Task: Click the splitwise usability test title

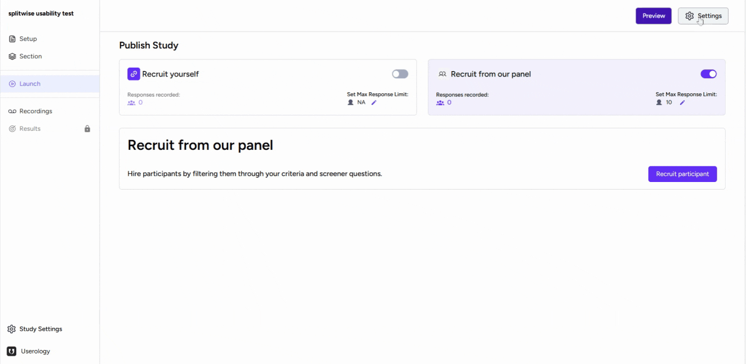Action: [40, 13]
